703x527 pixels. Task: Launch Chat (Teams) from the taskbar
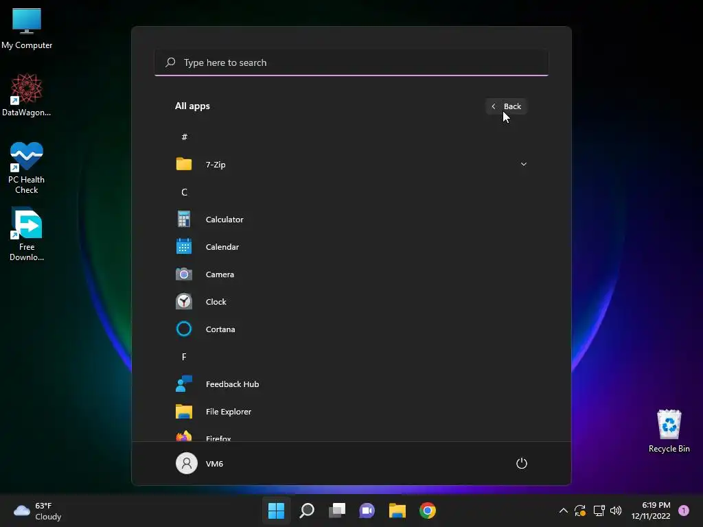click(367, 511)
